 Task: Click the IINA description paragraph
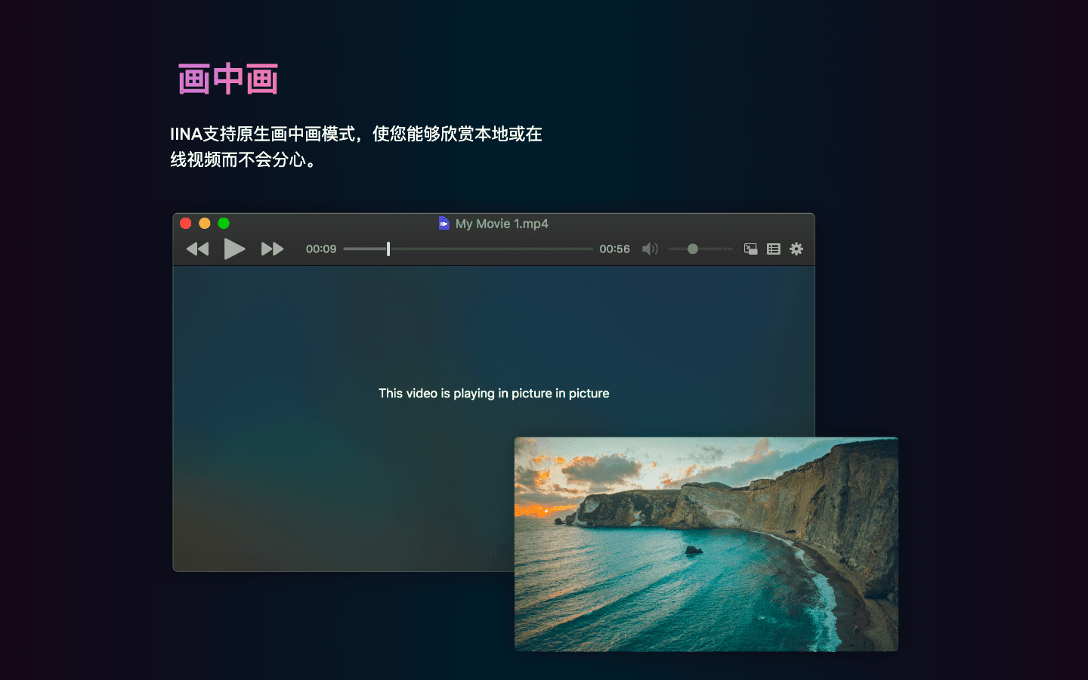[356, 147]
